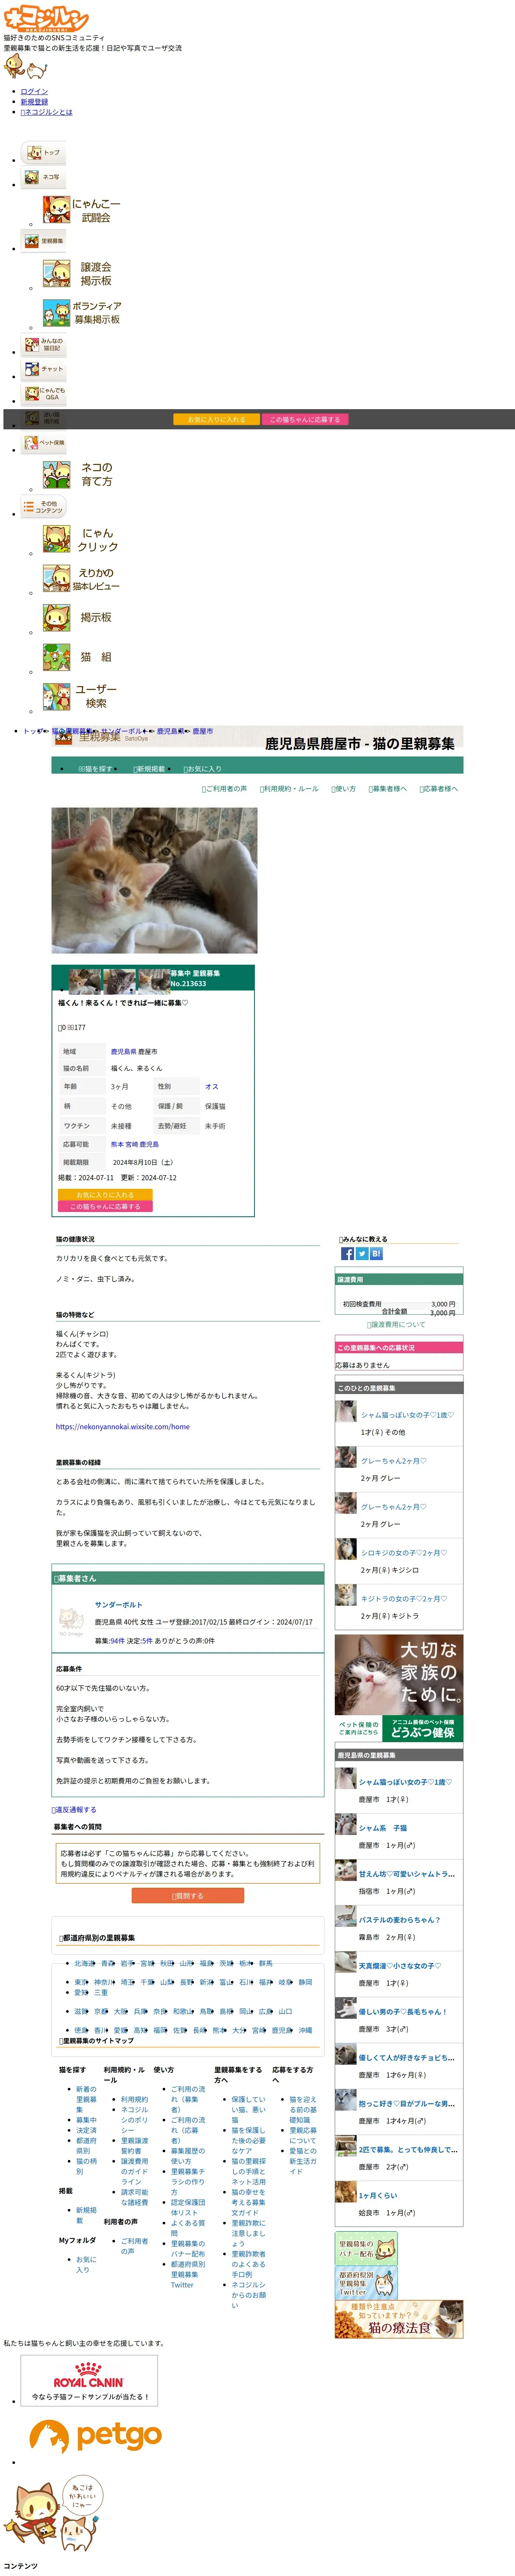
Task: Open ご利用者の声 submenu link
Action: click(224, 789)
